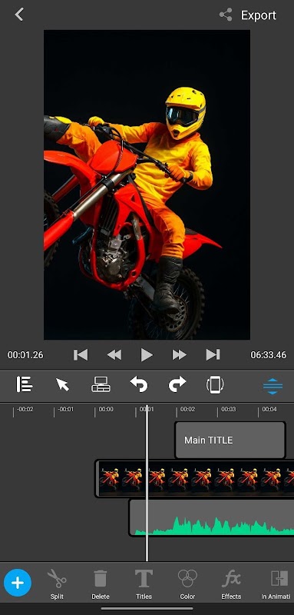Open the Titles tool
Image resolution: width=294 pixels, height=615 pixels.
click(x=144, y=583)
